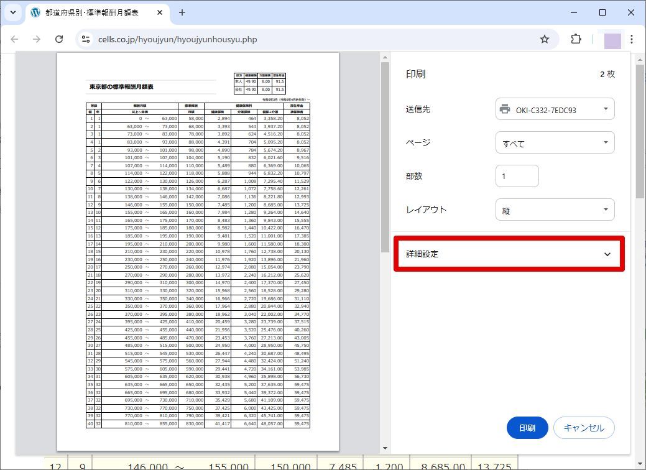The image size is (646, 470).
Task: Reload the page with refresh icon
Action: pyautogui.click(x=59, y=39)
